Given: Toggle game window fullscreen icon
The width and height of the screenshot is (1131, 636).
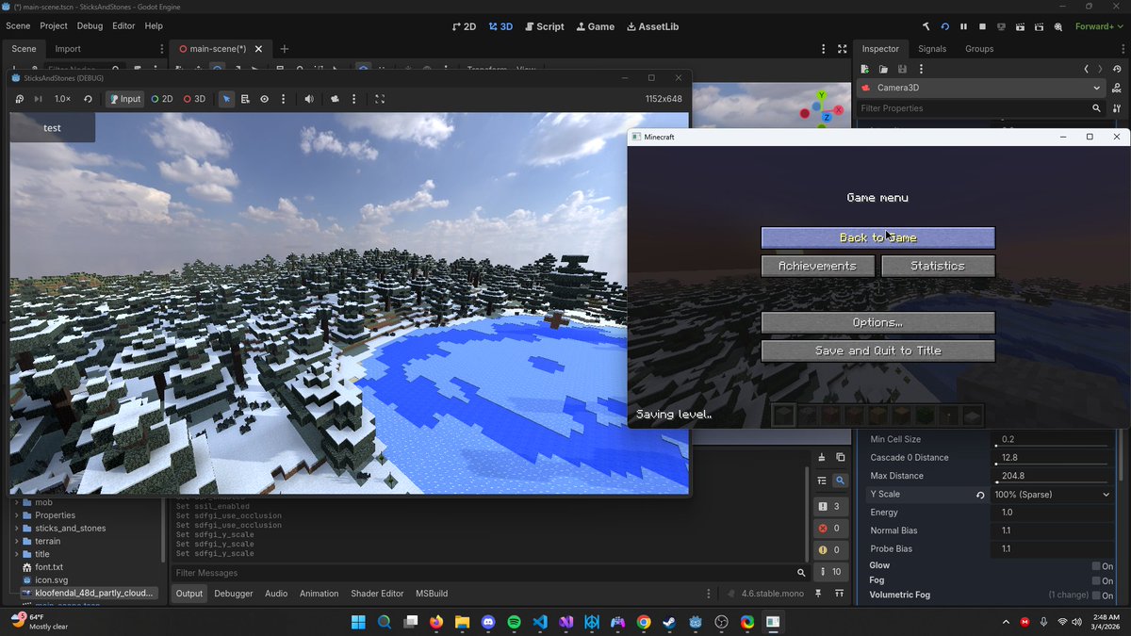Looking at the screenshot, I should 380,99.
